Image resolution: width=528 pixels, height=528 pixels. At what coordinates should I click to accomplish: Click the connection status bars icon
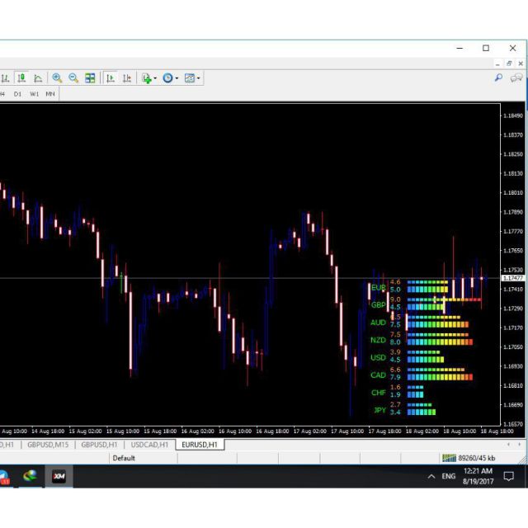[449, 458]
